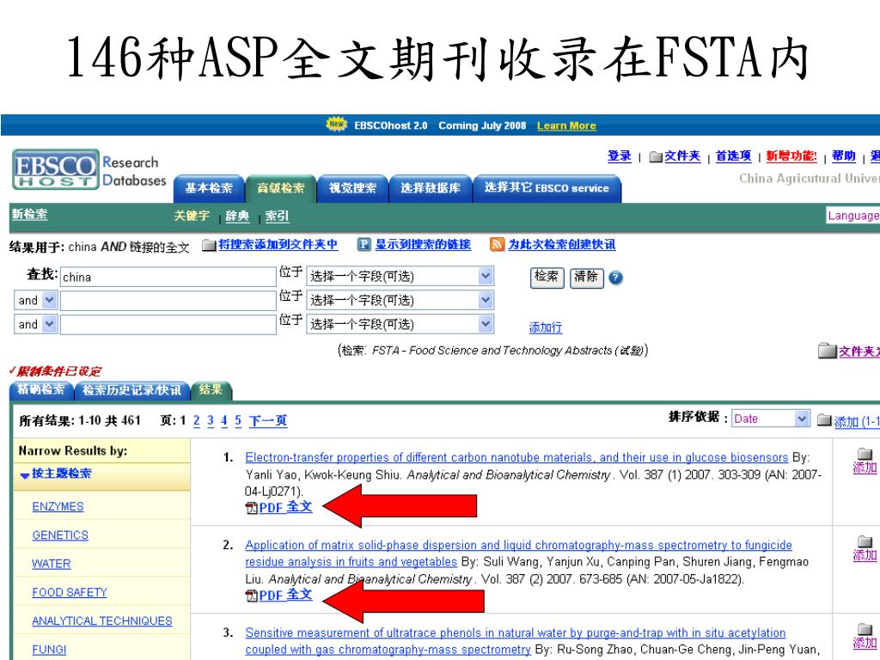This screenshot has height=660, width=880.
Task: Click the second empty search term field
Action: pyautogui.click(x=168, y=300)
